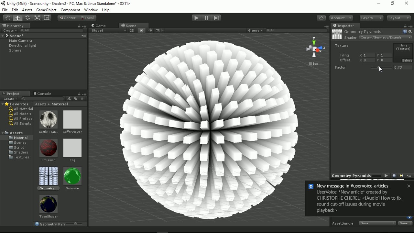Mute scene audio in Scene view toolbar
Image resolution: width=414 pixels, height=233 pixels.
click(x=149, y=30)
